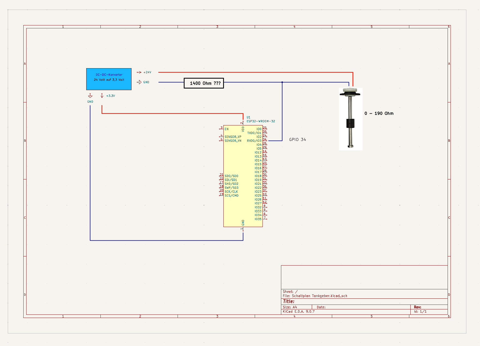Click the SHD/SD2 pin label
This screenshot has height=346, width=480.
(231, 184)
